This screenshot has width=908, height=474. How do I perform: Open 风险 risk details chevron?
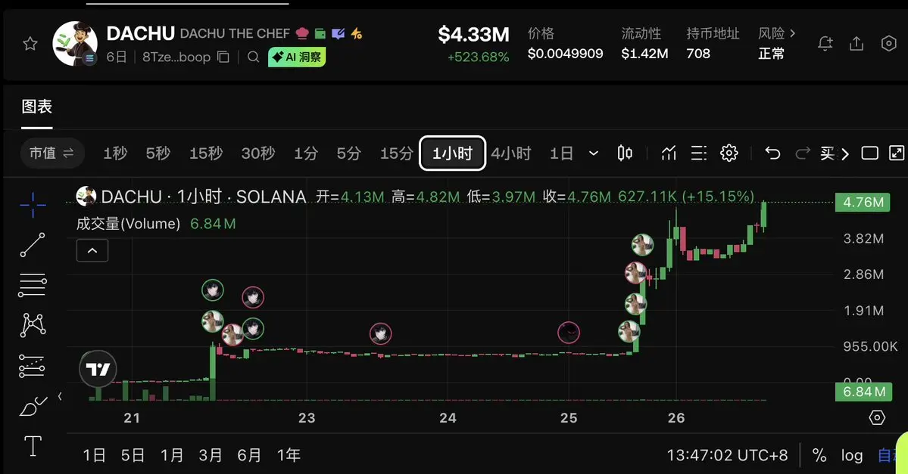coord(793,33)
